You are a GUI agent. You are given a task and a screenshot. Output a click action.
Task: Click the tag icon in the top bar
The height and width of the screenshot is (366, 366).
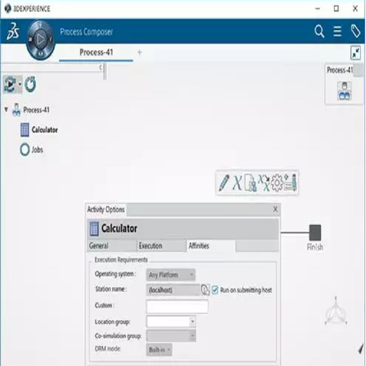click(x=355, y=32)
